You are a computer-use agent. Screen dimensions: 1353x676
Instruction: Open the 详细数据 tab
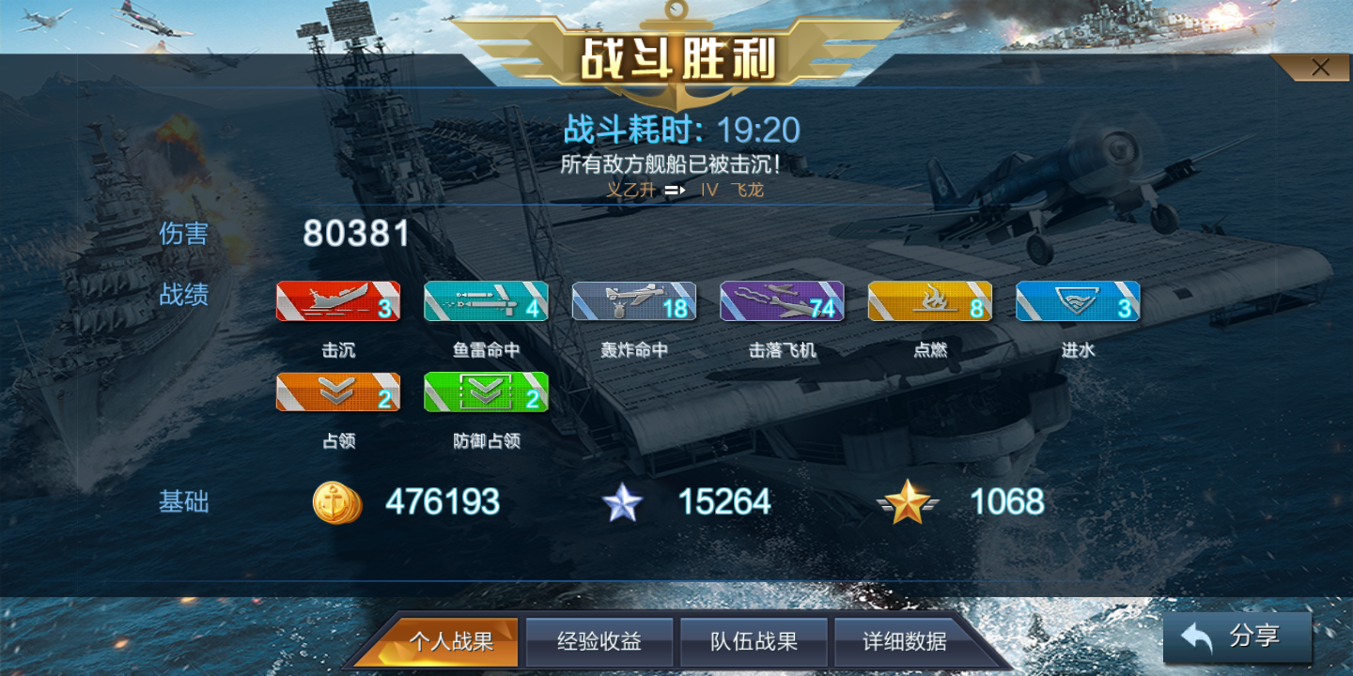(x=905, y=641)
